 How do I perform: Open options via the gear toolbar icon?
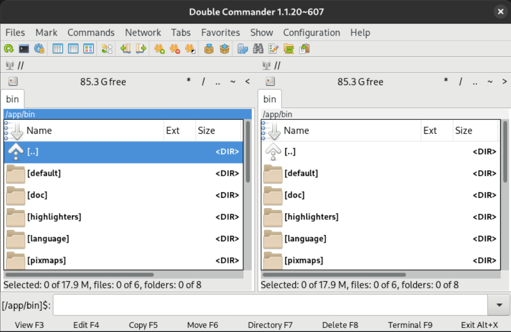tap(39, 49)
